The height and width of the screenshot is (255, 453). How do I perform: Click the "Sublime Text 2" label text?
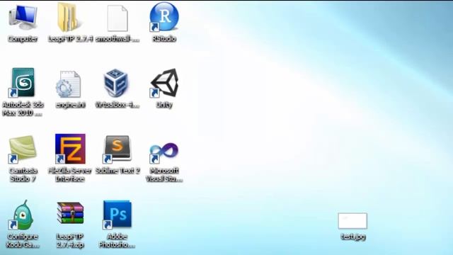117,171
